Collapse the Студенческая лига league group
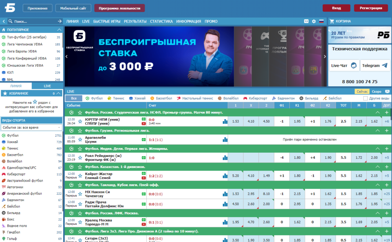Viewport: 392px width, 242px height. [377, 112]
